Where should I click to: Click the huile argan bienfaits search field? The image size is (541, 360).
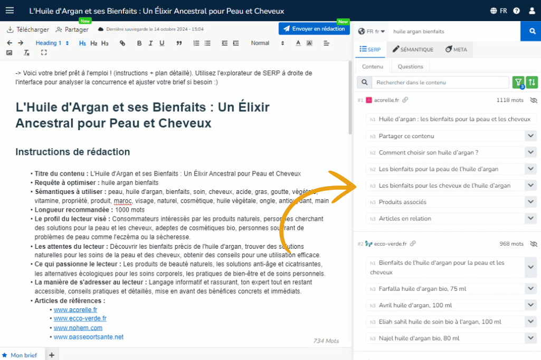[x=454, y=31]
